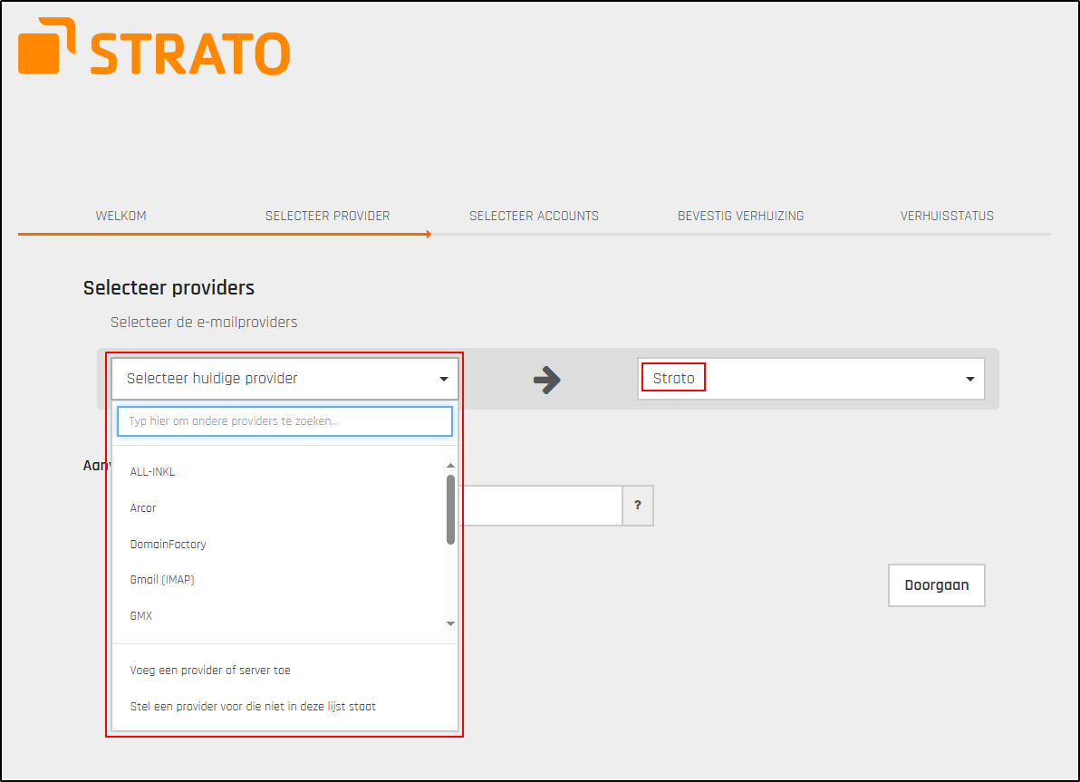Click the right-pointing arrow between providers
The height and width of the screenshot is (782, 1080).
[546, 380]
